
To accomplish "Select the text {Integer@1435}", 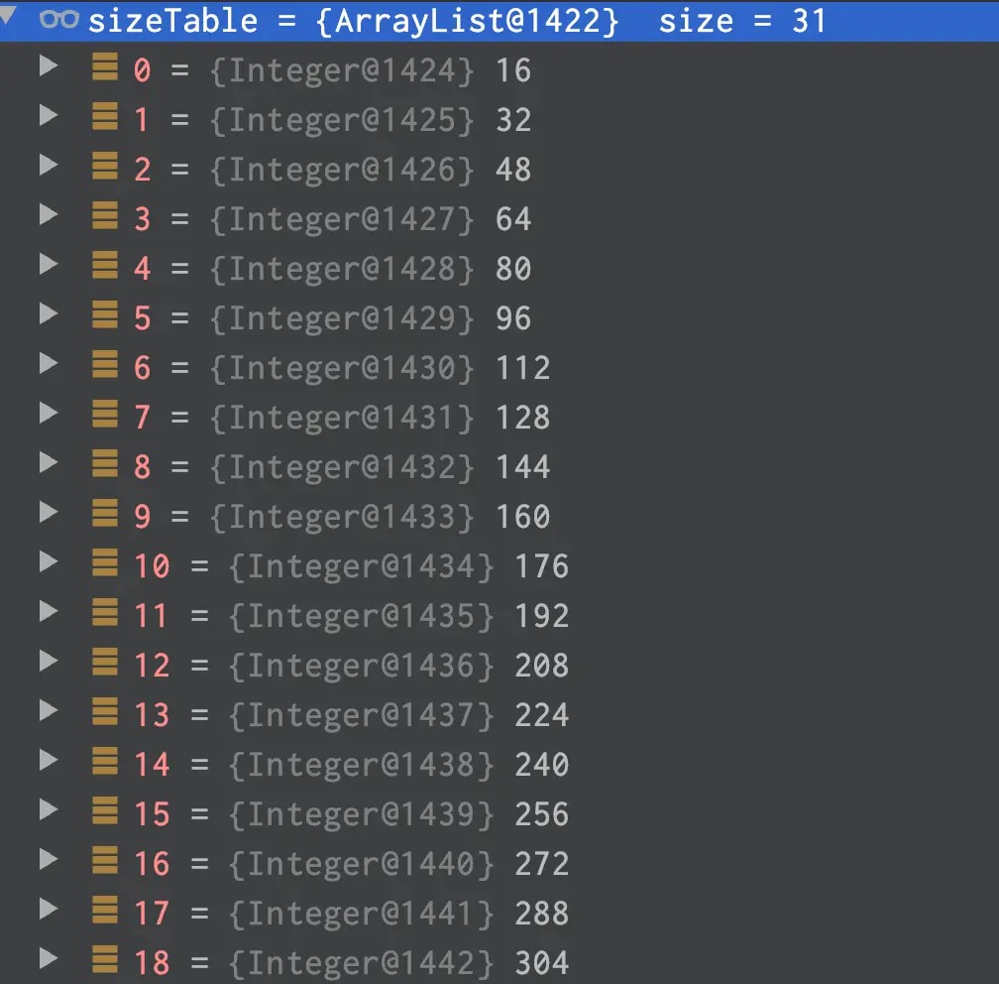I will click(361, 616).
